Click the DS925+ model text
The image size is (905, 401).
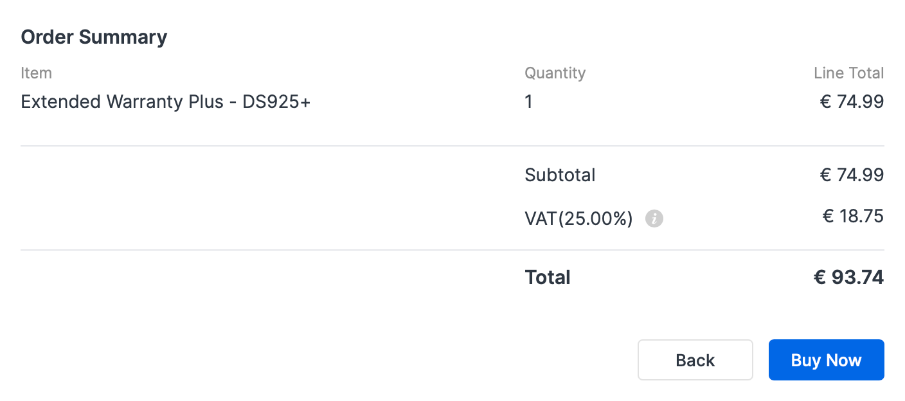click(x=276, y=102)
